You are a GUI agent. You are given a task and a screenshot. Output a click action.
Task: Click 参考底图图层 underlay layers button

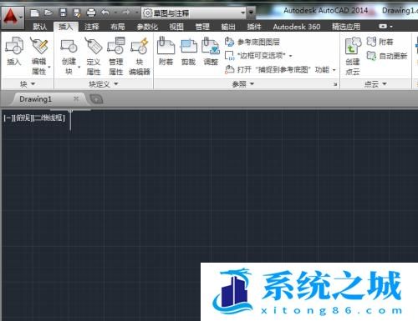tap(252, 42)
